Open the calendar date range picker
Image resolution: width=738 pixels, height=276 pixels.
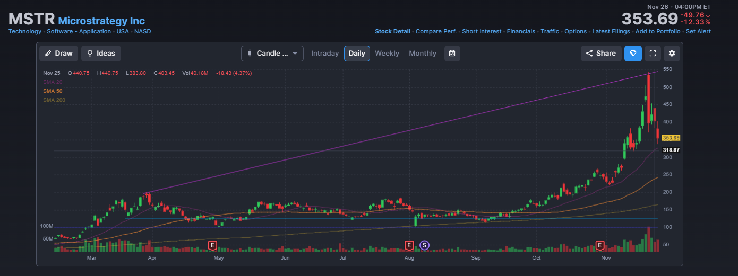[x=452, y=54]
